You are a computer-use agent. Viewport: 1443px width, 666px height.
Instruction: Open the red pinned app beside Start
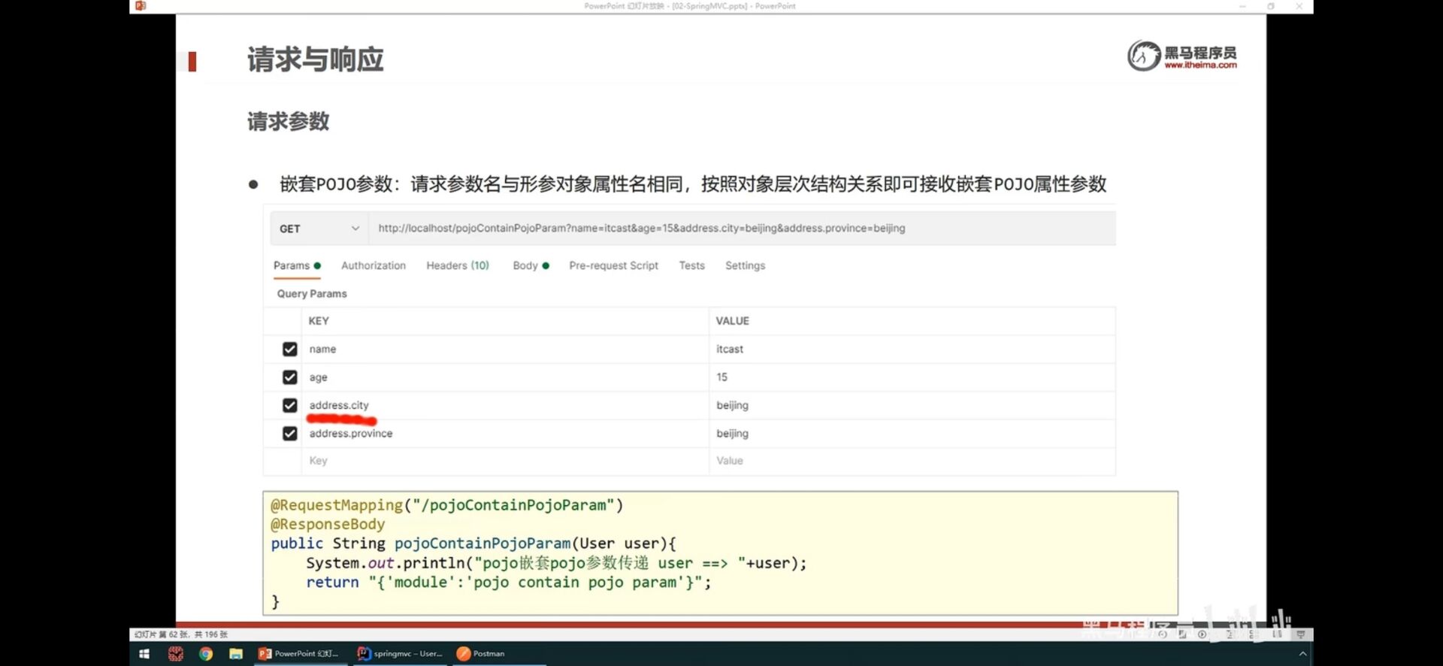pyautogui.click(x=175, y=654)
